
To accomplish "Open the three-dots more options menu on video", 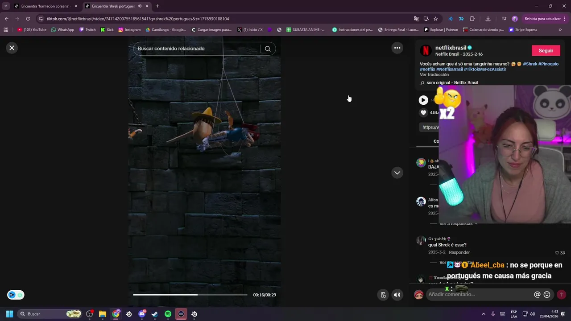I will click(x=397, y=48).
